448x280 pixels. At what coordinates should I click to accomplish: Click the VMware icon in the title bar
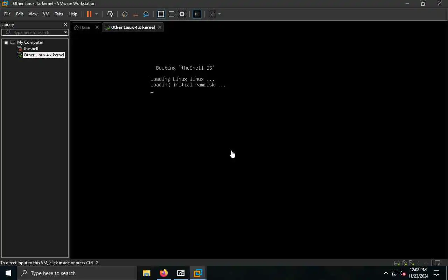click(5, 3)
